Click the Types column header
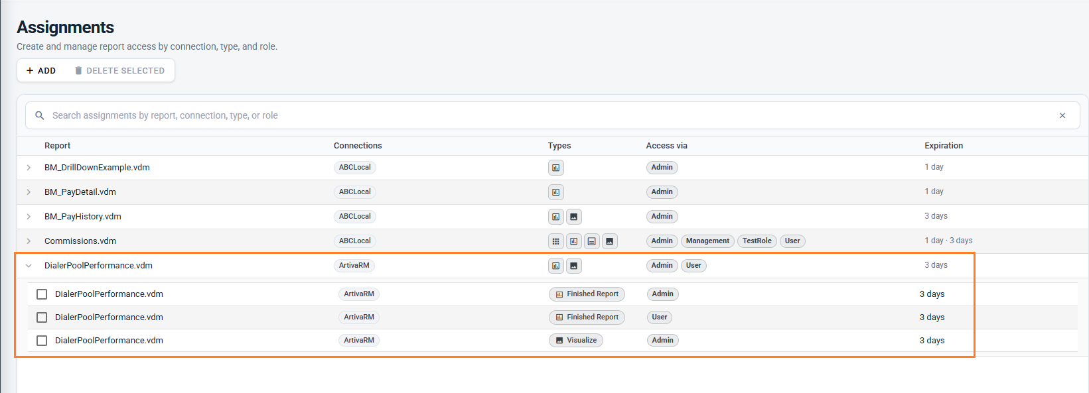 point(559,146)
